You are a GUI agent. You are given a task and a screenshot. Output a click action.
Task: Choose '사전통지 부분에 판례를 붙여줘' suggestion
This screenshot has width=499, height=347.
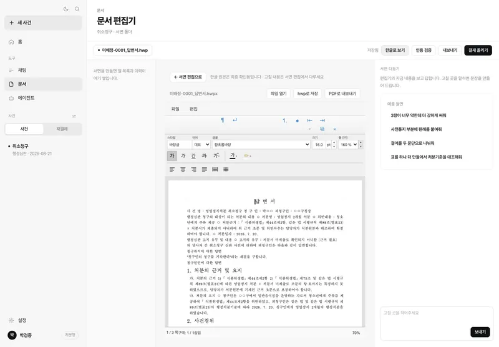(416, 129)
